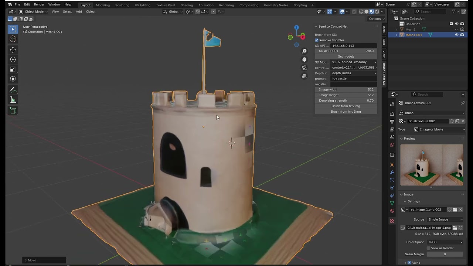Open the World properties tab
The width and height of the screenshot is (473, 266).
tap(392, 145)
